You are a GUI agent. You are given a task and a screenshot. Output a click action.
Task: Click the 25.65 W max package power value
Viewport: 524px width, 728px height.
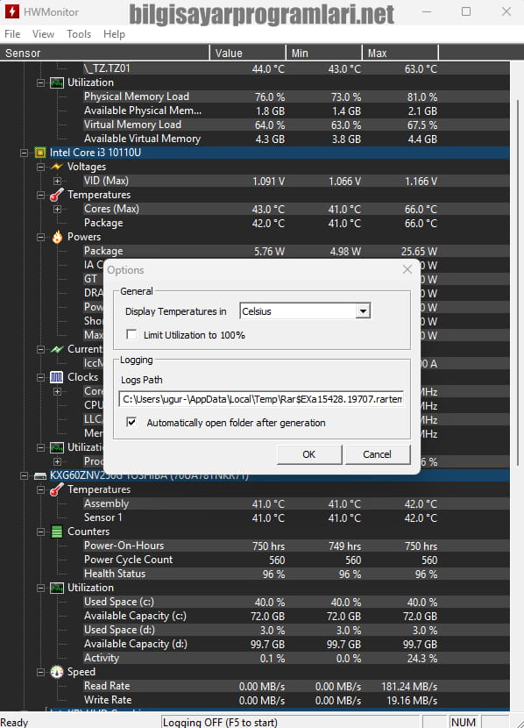[419, 252]
